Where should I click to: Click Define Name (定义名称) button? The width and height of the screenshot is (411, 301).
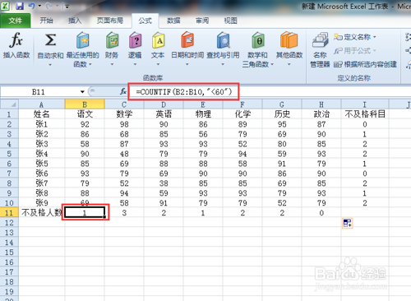tap(355, 37)
